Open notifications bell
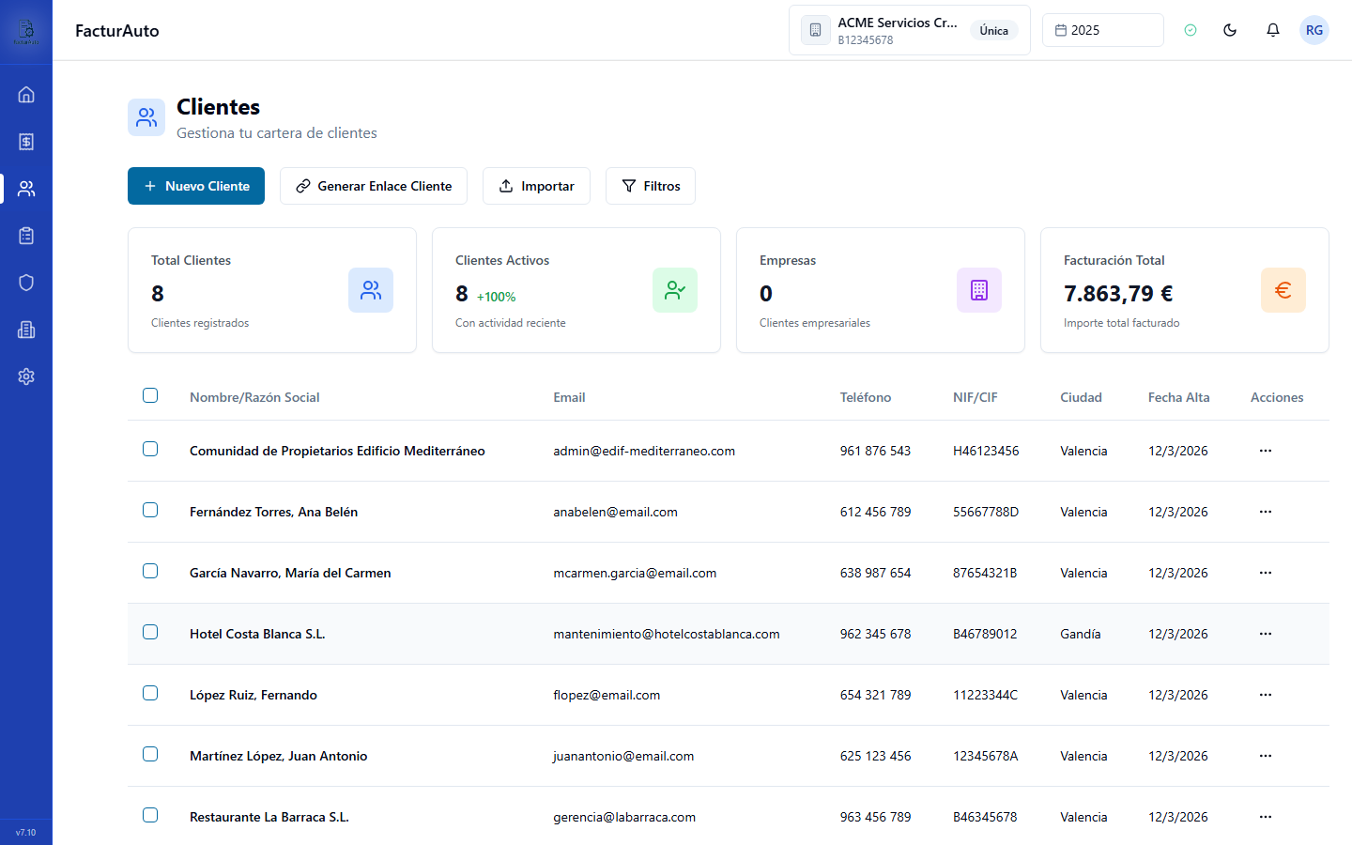The width and height of the screenshot is (1352, 845). click(x=1273, y=30)
